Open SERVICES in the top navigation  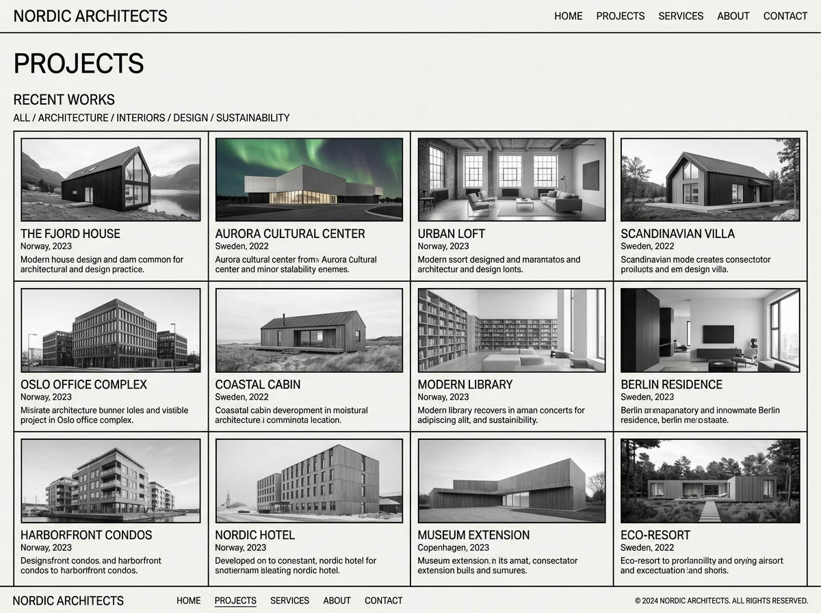681,16
